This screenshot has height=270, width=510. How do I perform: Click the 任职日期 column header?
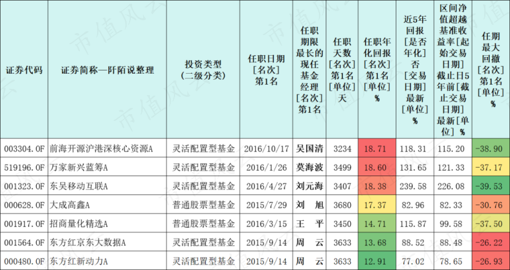(x=267, y=69)
